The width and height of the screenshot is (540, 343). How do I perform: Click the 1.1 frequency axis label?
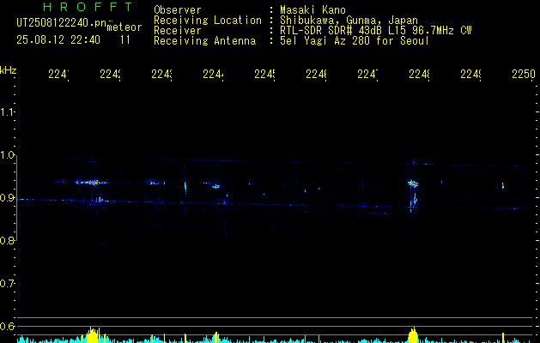[x=7, y=112]
